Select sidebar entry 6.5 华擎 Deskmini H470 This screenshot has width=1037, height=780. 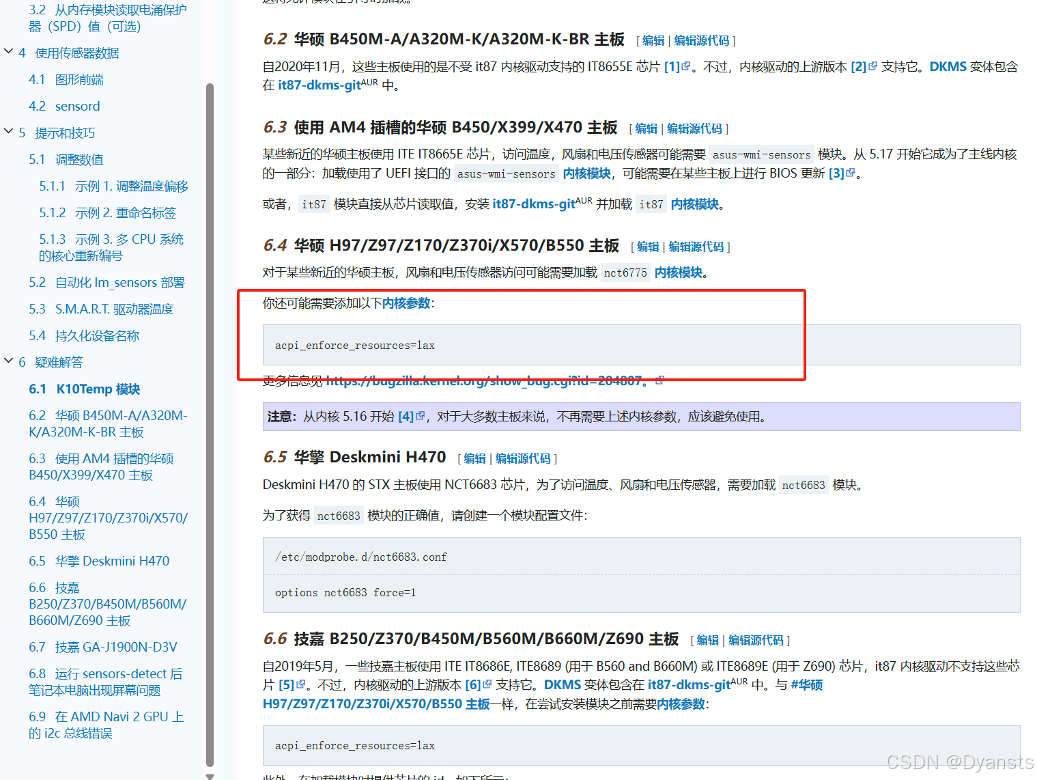pyautogui.click(x=99, y=561)
